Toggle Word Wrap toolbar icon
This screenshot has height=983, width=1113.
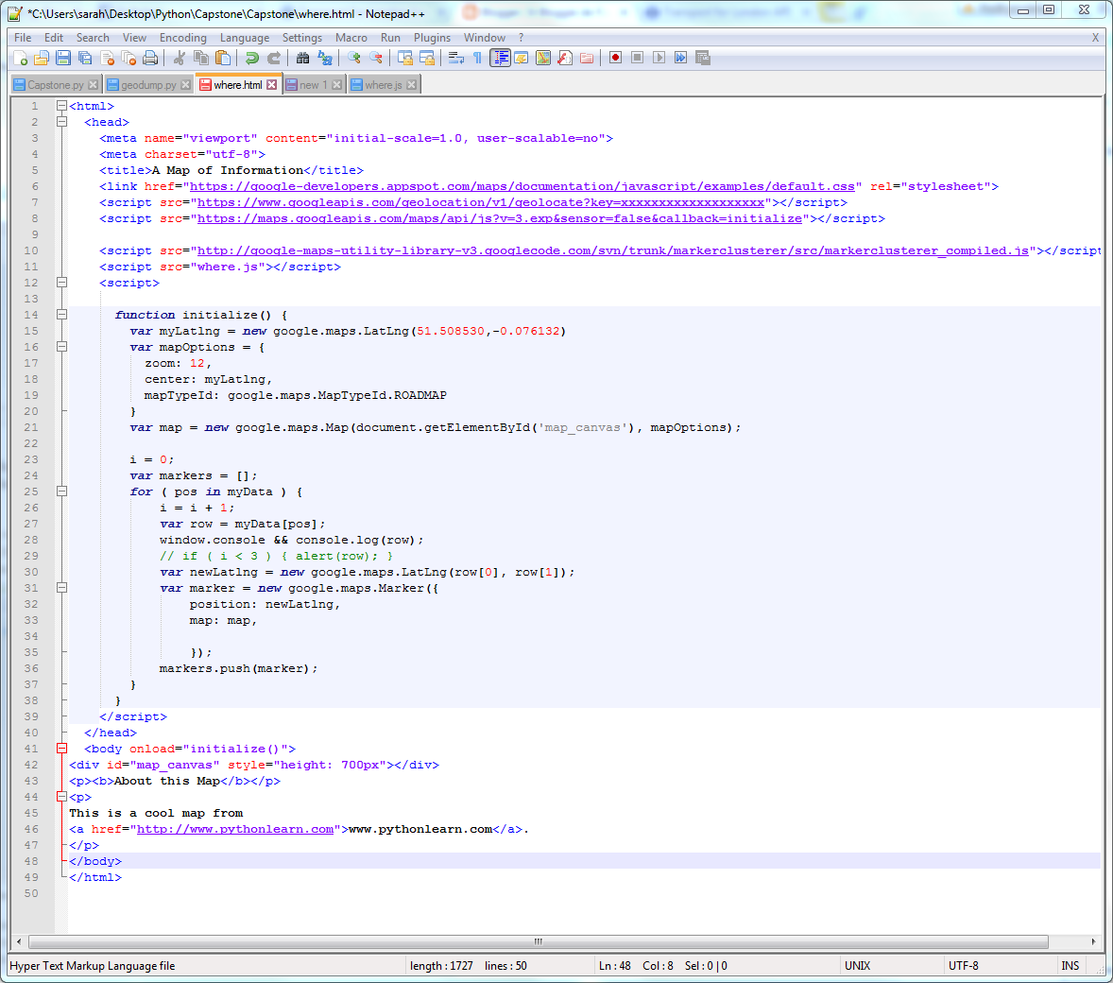click(x=456, y=59)
